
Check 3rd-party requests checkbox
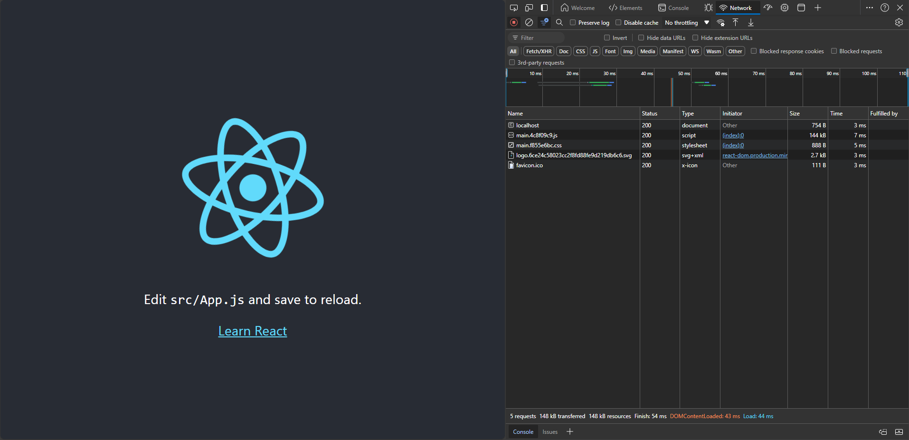512,62
